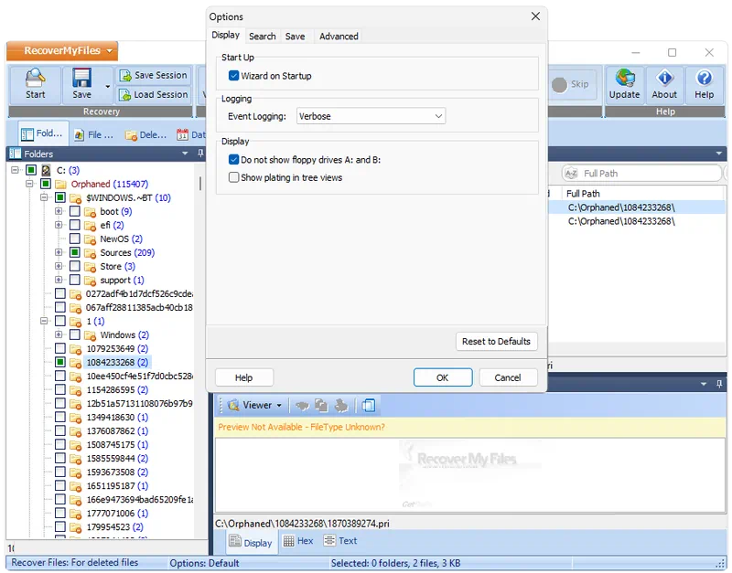Expand the Sources folder node
Viewport: 732px width, 573px height.
(59, 252)
